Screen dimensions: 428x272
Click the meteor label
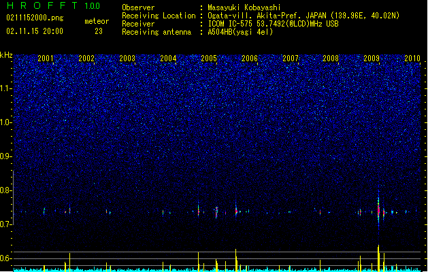(97, 21)
